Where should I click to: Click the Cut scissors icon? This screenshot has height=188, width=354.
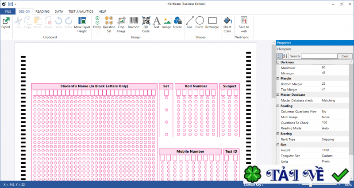[x=18, y=21]
